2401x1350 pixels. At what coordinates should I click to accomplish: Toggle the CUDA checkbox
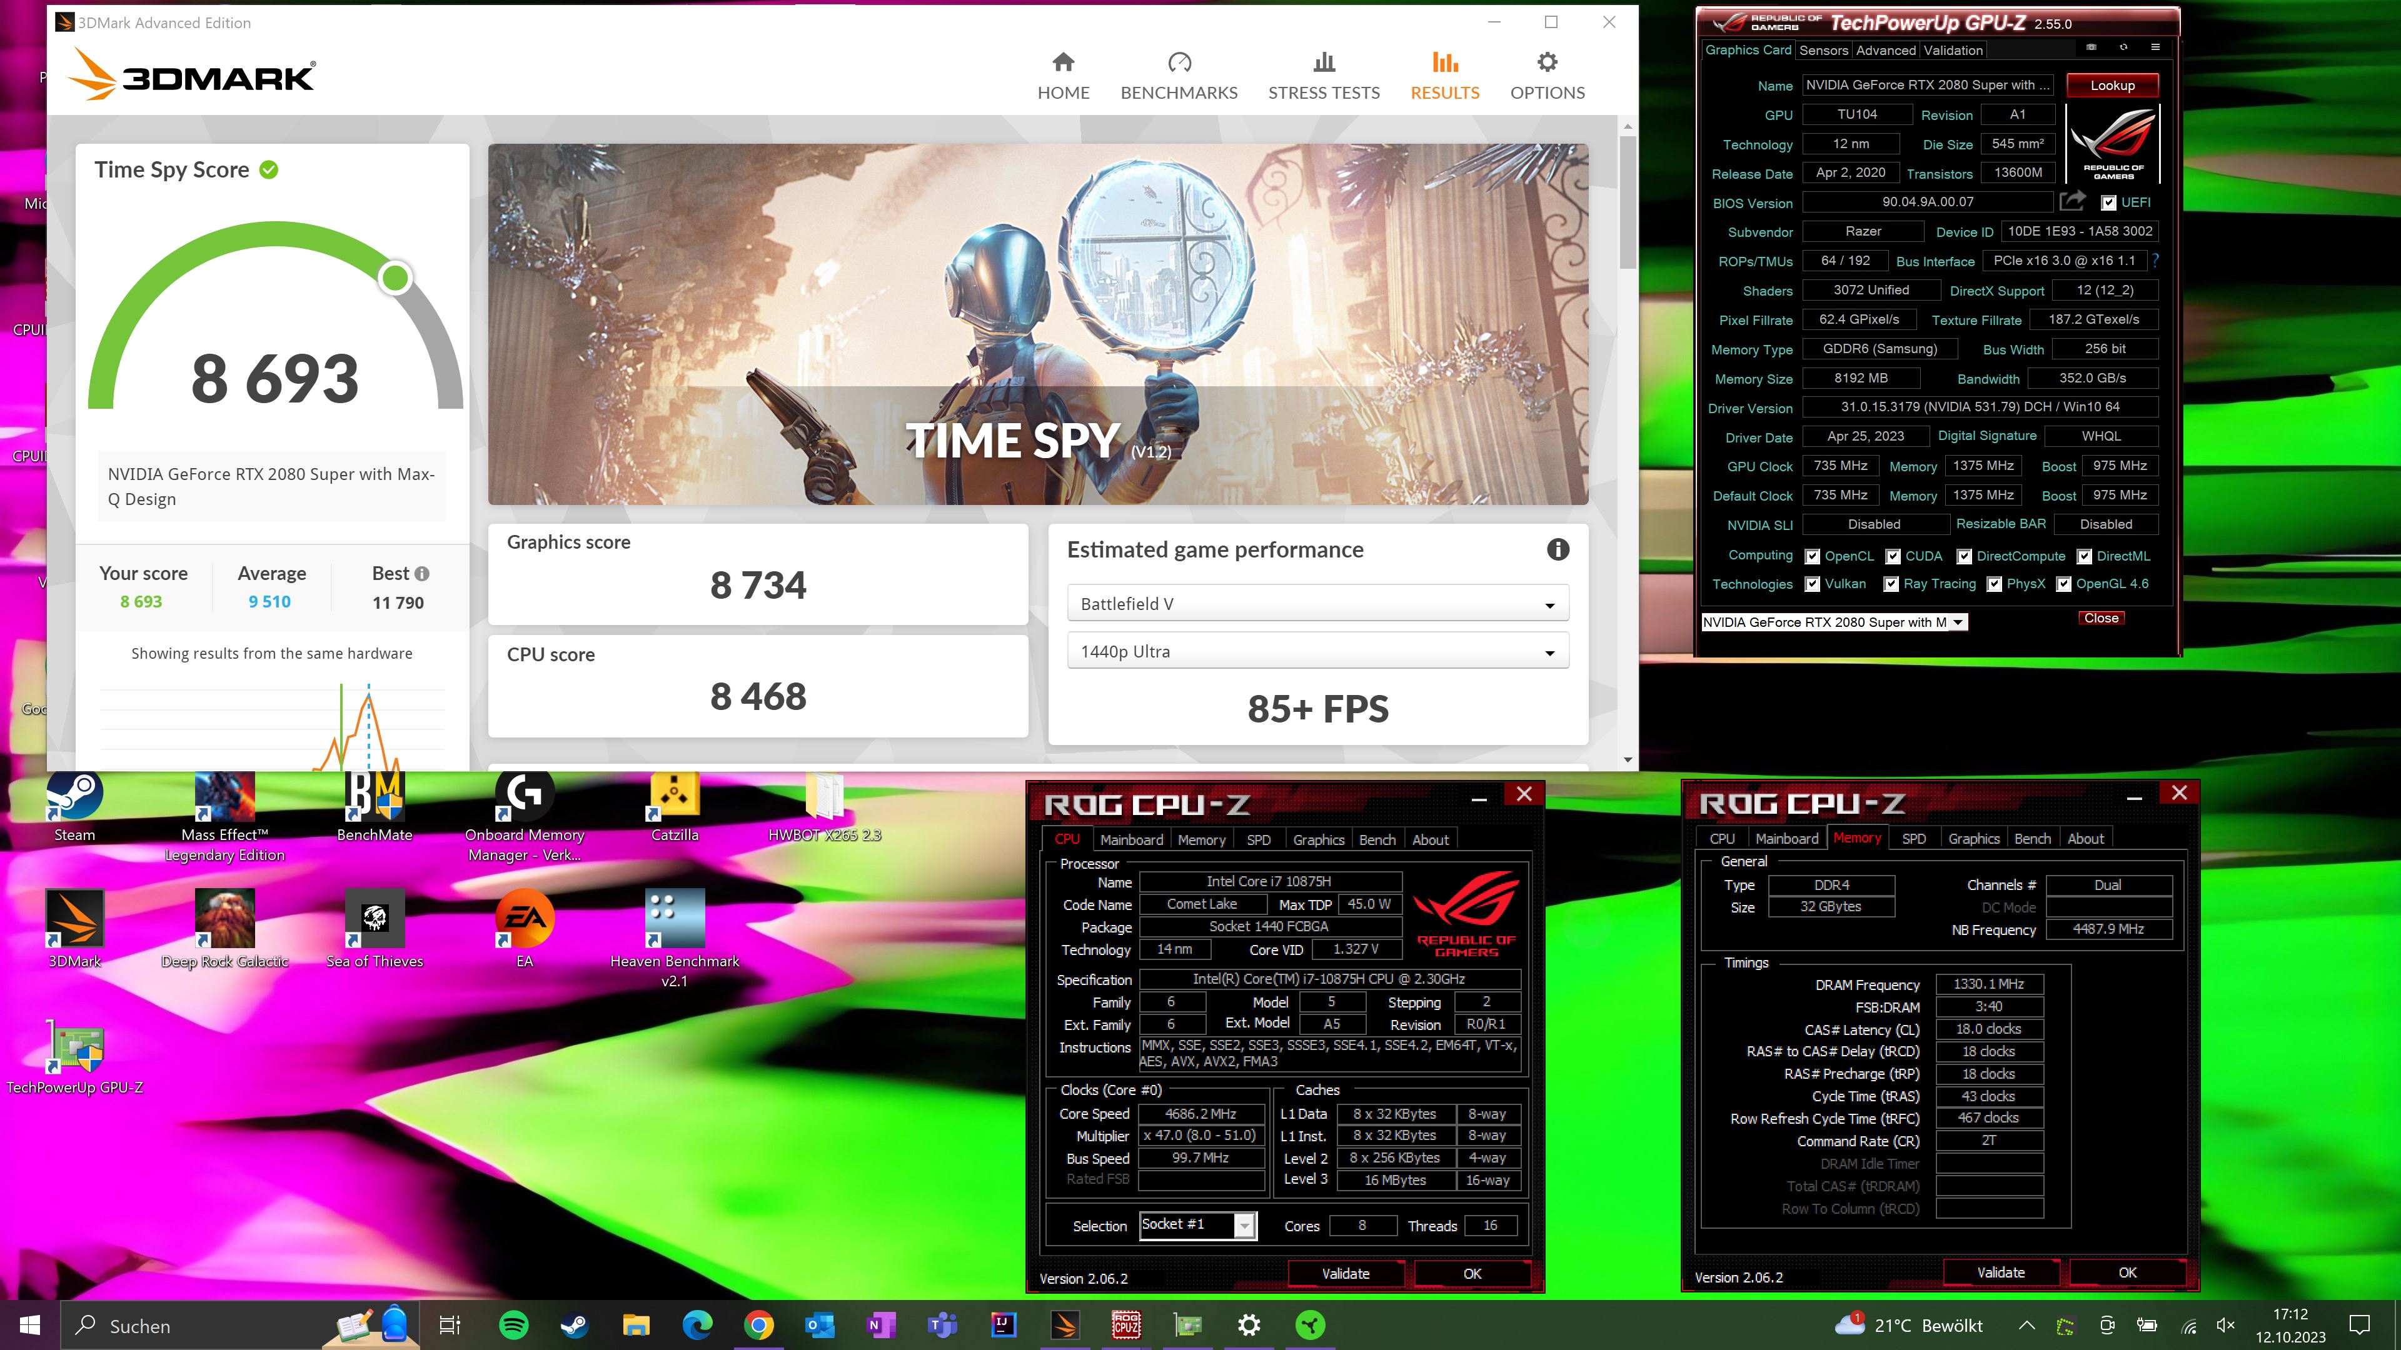click(1893, 556)
